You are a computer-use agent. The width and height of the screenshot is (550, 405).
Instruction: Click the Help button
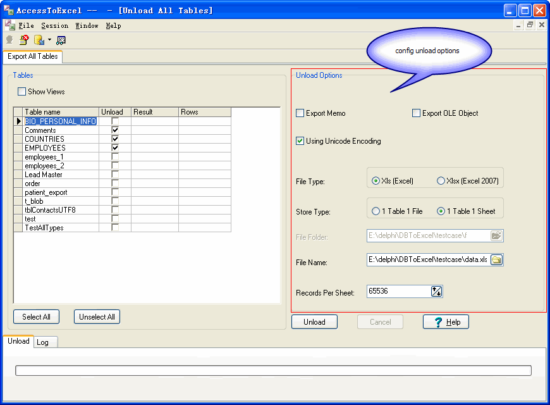(446, 322)
